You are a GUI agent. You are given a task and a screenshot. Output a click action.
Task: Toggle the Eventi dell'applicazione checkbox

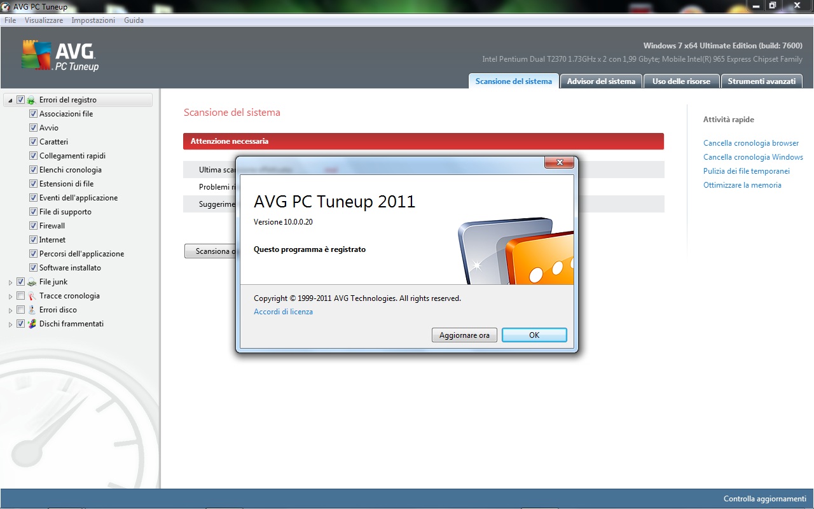[x=33, y=198]
